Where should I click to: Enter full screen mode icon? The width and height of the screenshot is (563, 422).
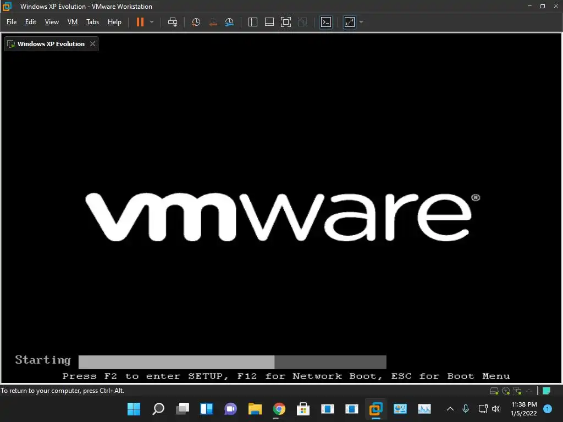286,22
